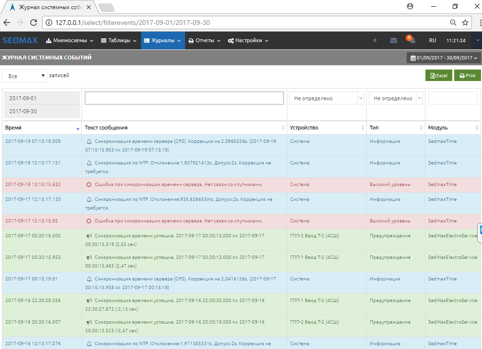
Task: Reload the page with the browser refresh icon
Action: point(34,23)
